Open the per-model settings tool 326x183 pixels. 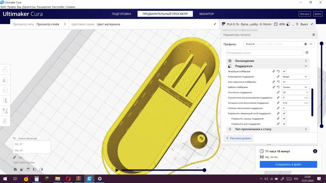click(x=5, y=111)
